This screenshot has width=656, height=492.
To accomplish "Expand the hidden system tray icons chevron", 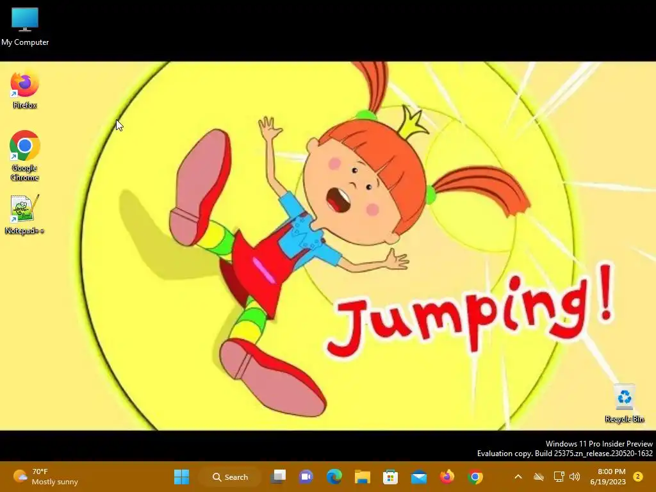I will (x=518, y=477).
